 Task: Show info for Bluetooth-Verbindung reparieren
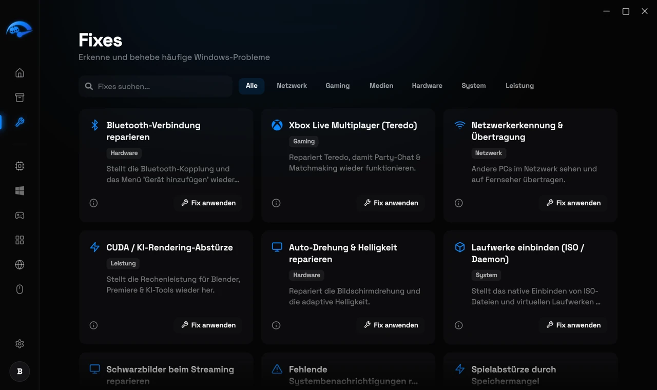click(x=93, y=203)
